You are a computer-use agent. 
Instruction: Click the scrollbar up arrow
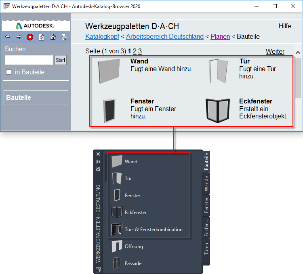(x=298, y=53)
